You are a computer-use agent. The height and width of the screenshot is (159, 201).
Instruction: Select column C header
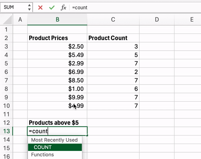pos(113,20)
